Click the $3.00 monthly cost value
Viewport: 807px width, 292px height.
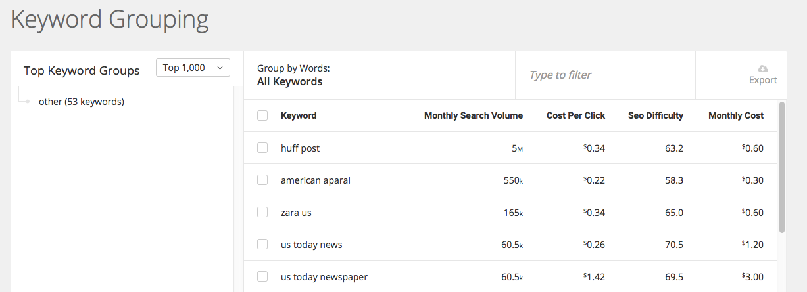[753, 277]
